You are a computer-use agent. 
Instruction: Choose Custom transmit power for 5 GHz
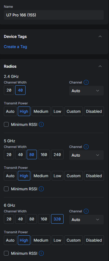74,176
